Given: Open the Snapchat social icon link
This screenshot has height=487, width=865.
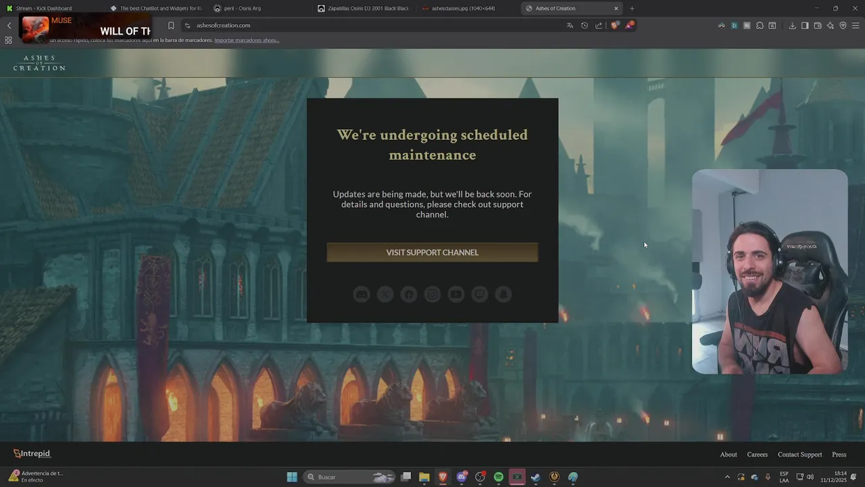Looking at the screenshot, I should point(503,294).
